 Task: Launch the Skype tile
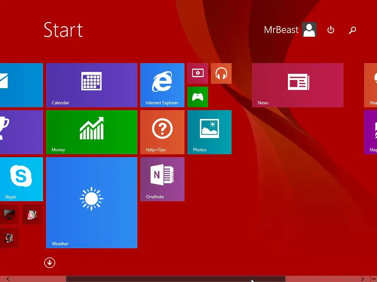tap(21, 179)
